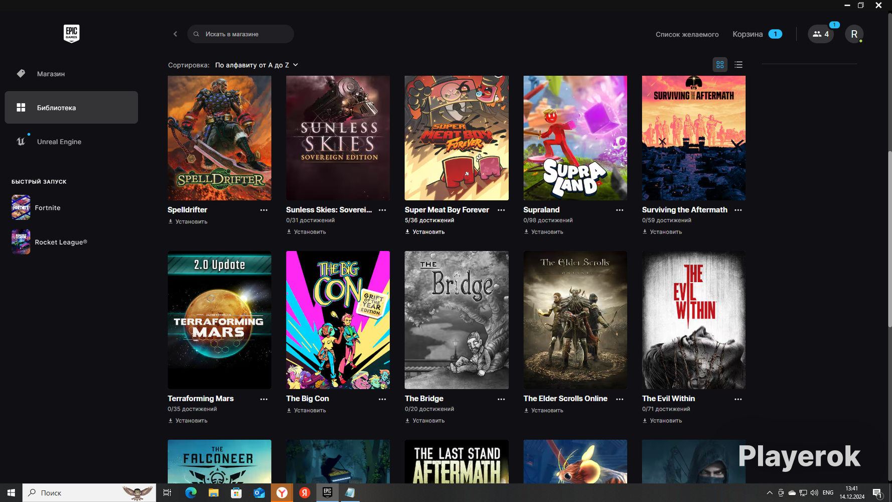Viewport: 892px width, 502px height.
Task: Open The Evil Within cover art
Action: click(x=694, y=320)
